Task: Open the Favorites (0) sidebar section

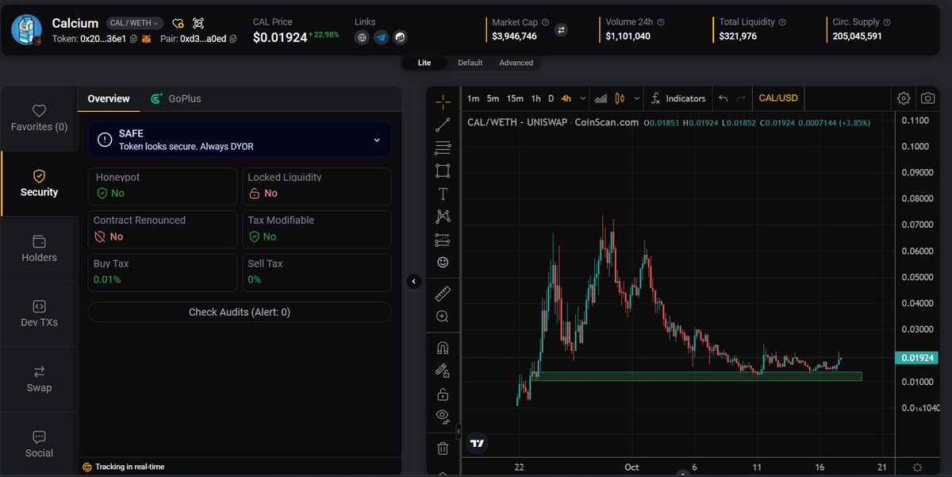Action: point(39,118)
